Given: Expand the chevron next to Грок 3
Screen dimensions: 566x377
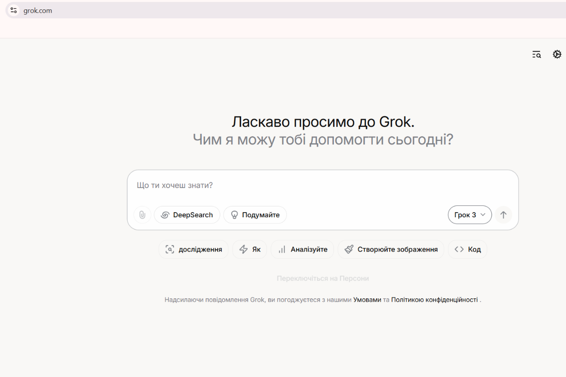Looking at the screenshot, I should pyautogui.click(x=483, y=215).
